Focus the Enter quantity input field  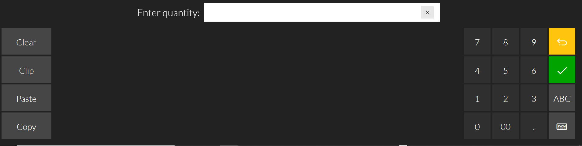pos(312,12)
